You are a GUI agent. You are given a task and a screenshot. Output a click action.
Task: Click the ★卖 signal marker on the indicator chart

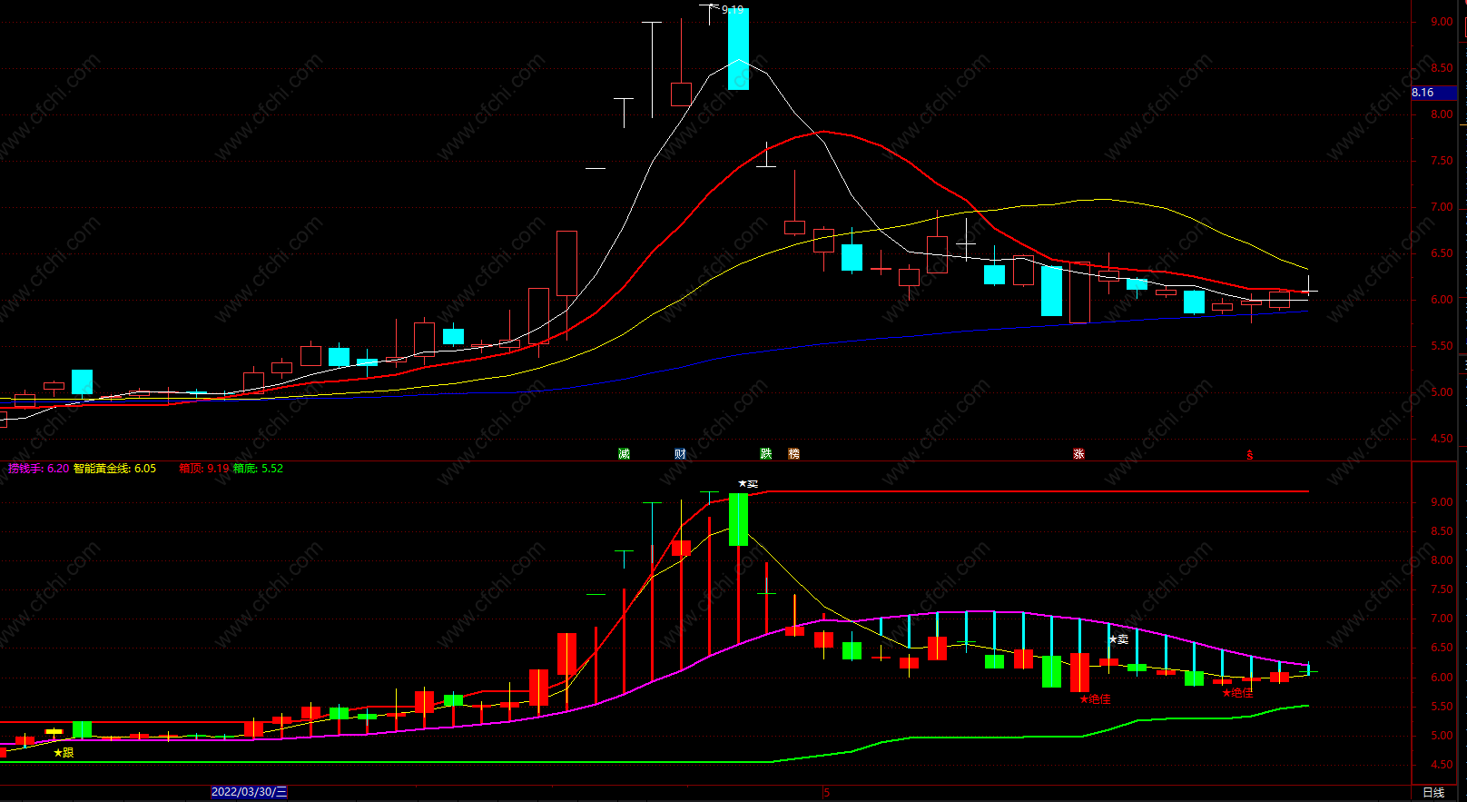click(x=1118, y=639)
